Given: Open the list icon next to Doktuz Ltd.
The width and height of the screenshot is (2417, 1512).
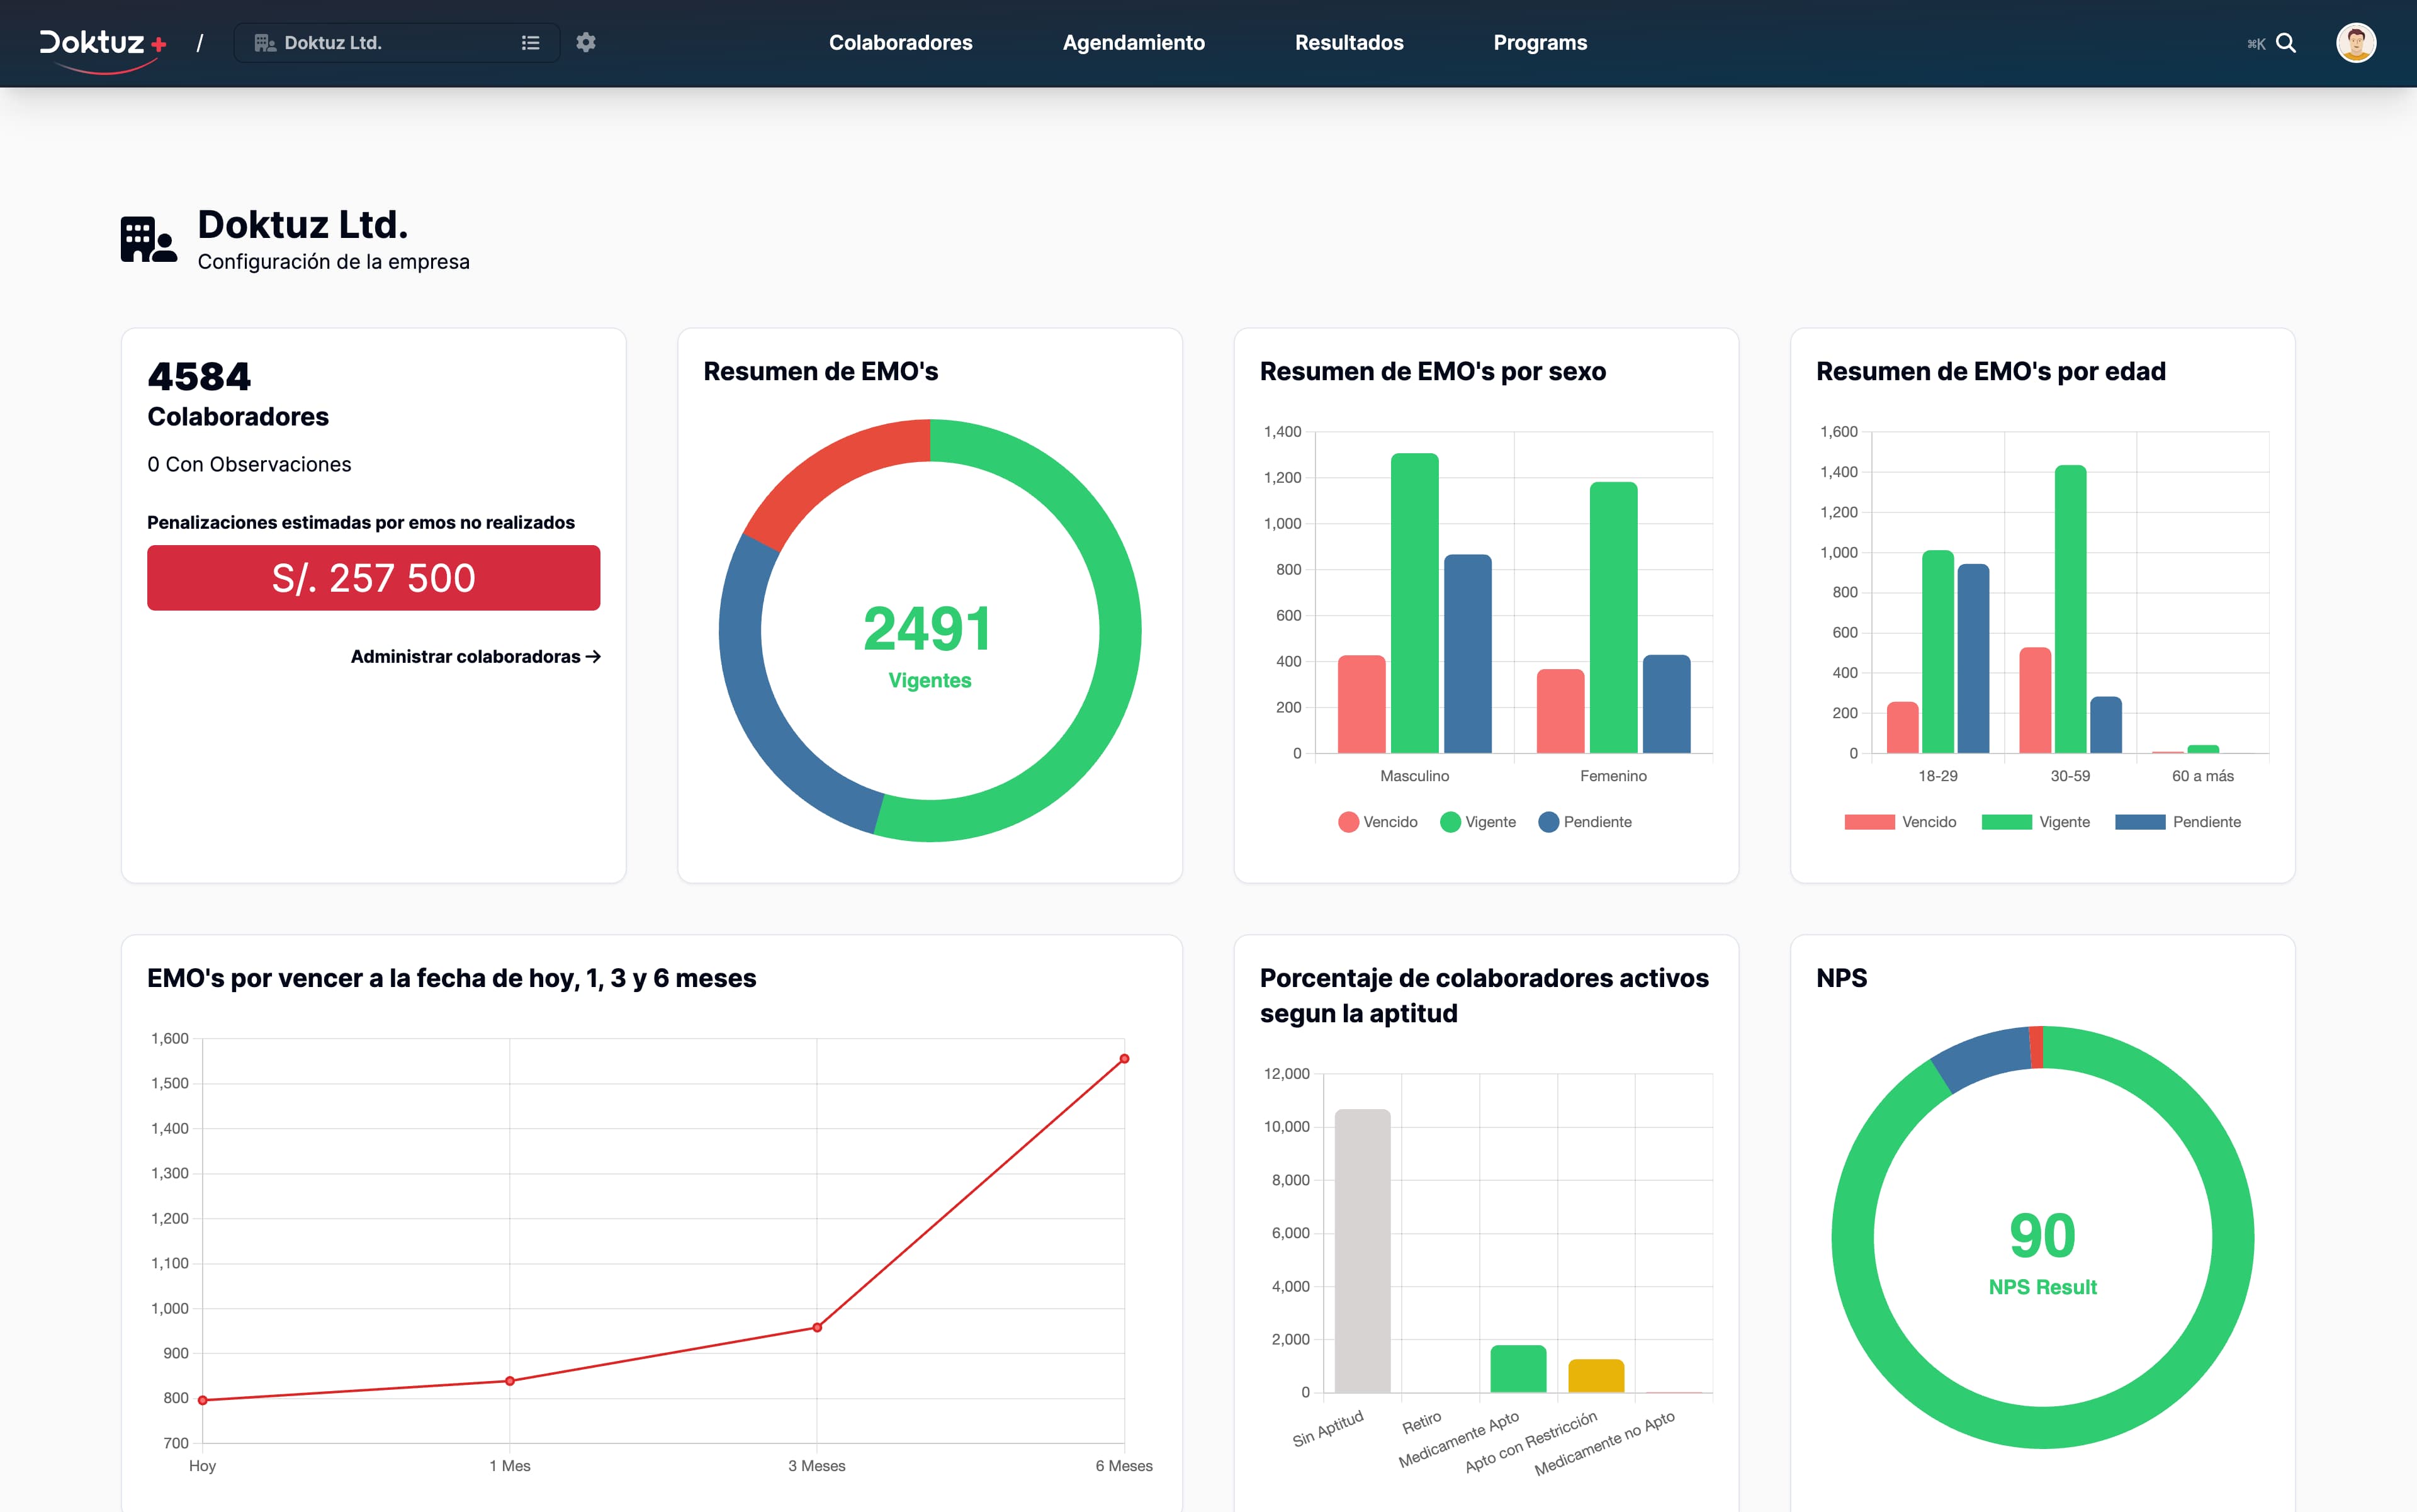Looking at the screenshot, I should tap(530, 42).
